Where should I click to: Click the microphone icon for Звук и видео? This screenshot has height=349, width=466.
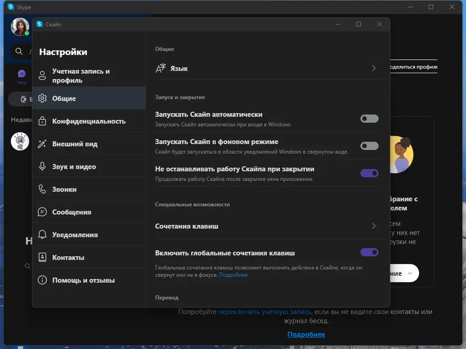point(42,166)
